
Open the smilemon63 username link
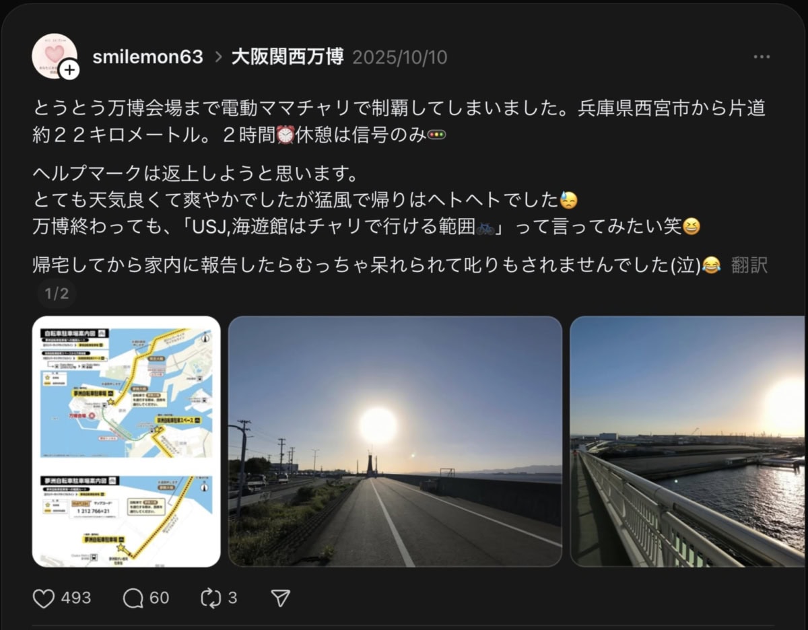[147, 57]
